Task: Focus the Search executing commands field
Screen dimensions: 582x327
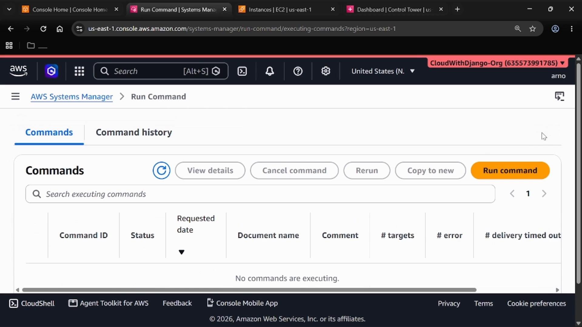Action: tap(260, 194)
